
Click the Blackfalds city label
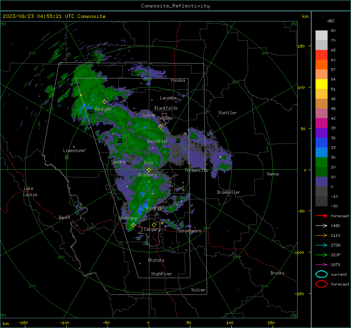[x=166, y=108]
